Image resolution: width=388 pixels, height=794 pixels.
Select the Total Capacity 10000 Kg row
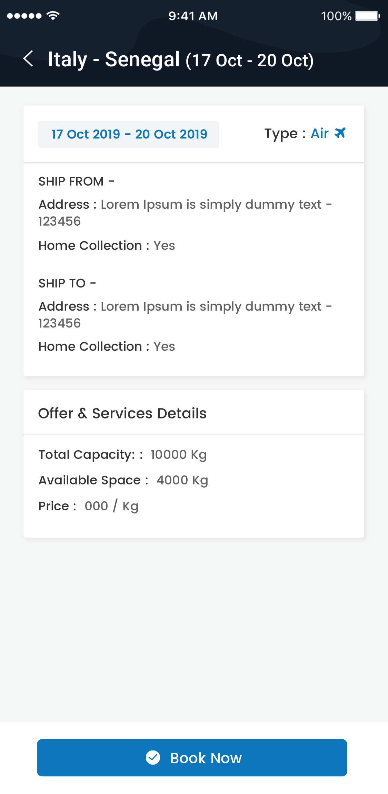(x=122, y=455)
